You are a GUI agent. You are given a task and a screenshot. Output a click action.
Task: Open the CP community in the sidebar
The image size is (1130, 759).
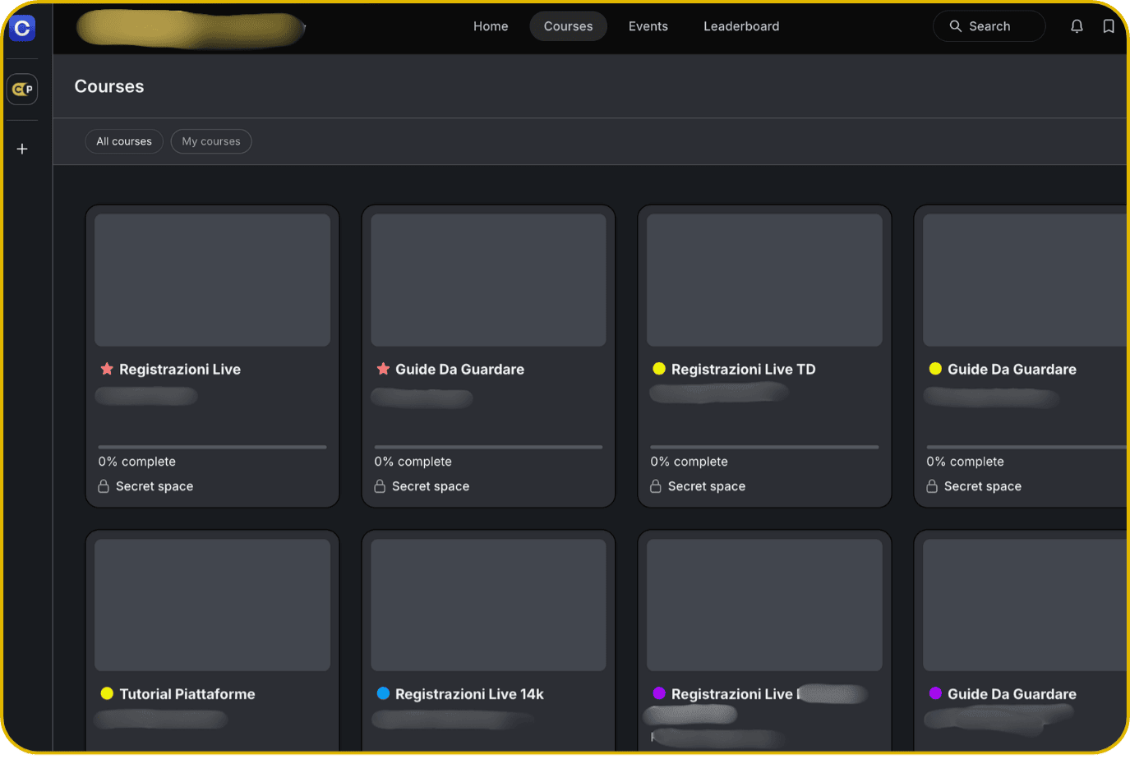[22, 89]
